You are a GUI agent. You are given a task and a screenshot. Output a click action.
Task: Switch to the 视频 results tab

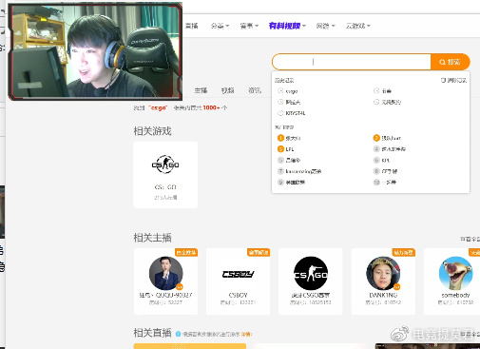pos(227,90)
